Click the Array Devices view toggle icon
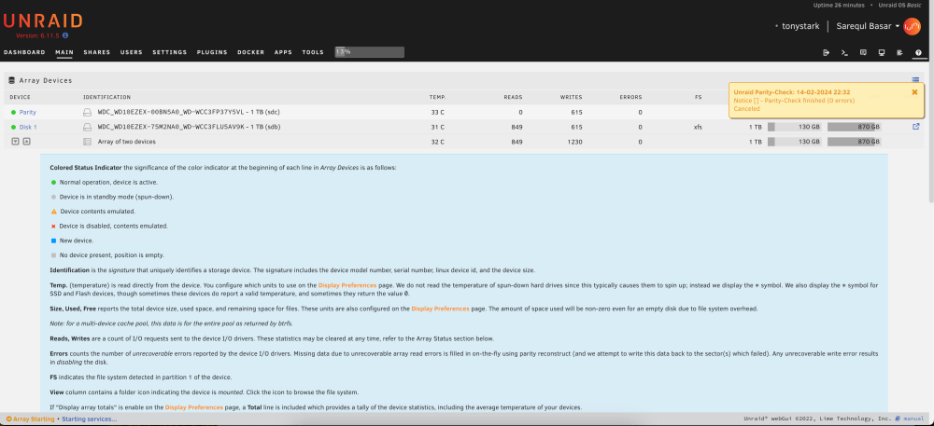Image resolution: width=934 pixels, height=426 pixels. tap(915, 80)
